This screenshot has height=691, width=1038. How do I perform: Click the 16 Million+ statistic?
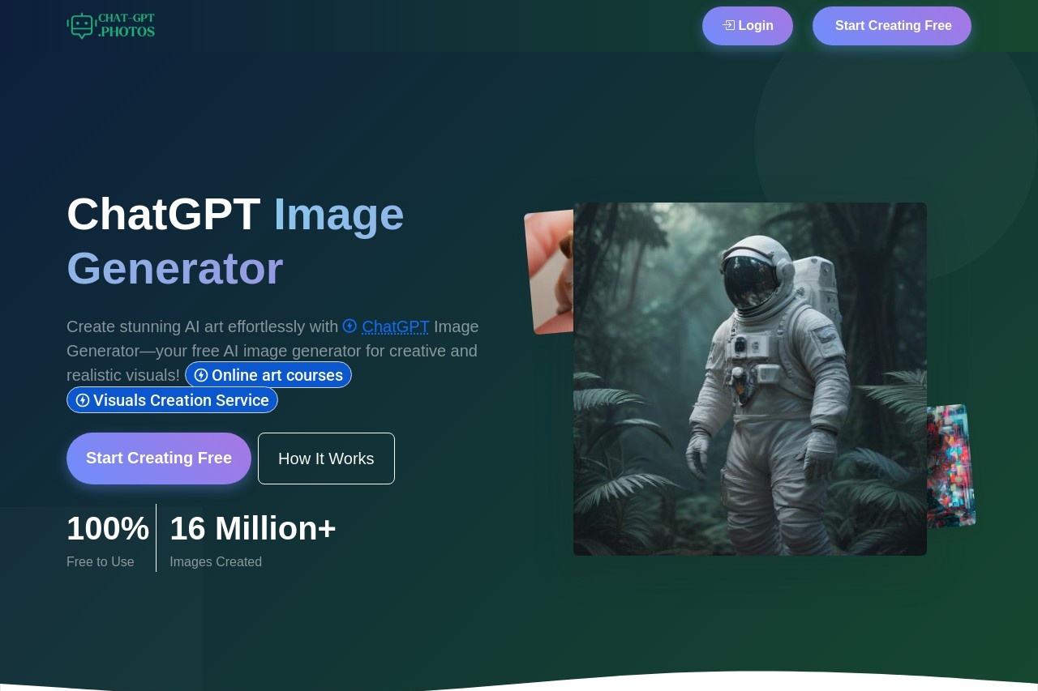click(x=253, y=528)
